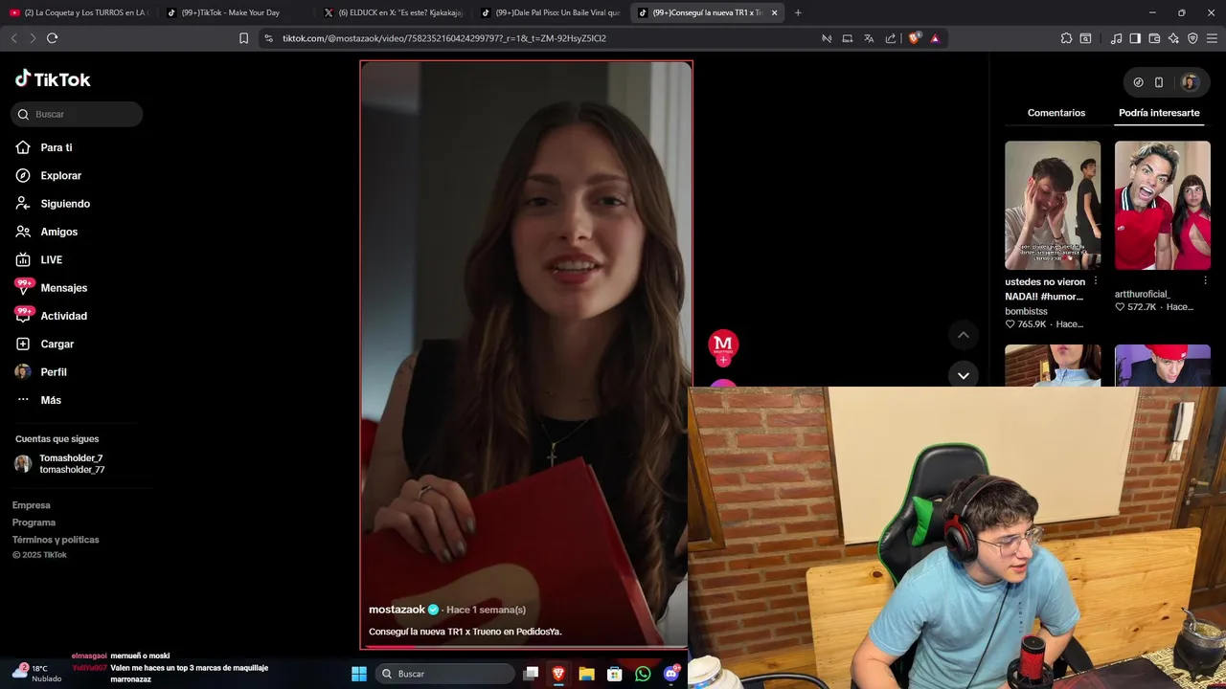Open the weather widget showing 18°C Nublado

pos(36,673)
